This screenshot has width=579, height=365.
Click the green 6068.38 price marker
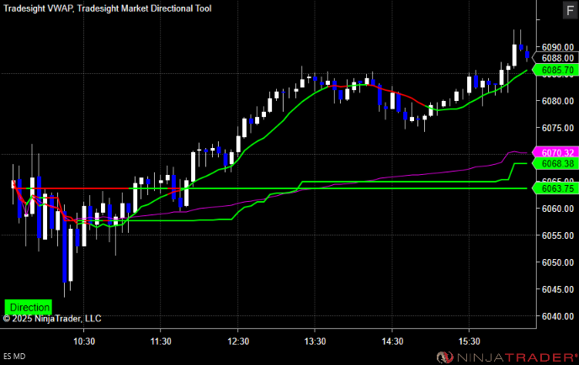(555, 163)
